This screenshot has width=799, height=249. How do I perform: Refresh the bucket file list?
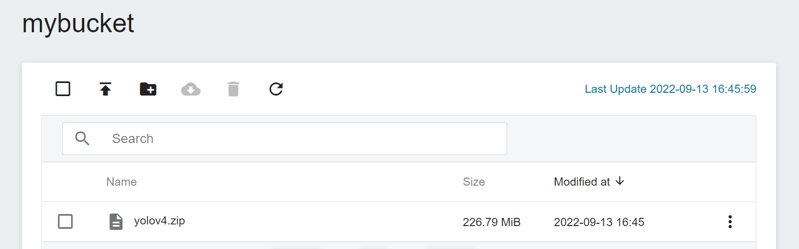coord(276,89)
